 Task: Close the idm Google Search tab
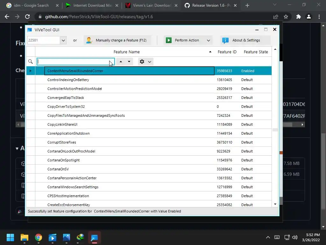click(x=57, y=5)
